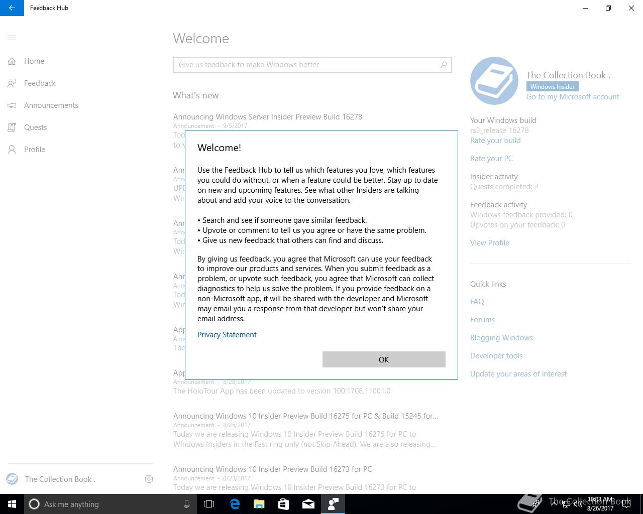643x514 pixels.
Task: Open Build 16275 for PC announcement
Action: pos(305,416)
